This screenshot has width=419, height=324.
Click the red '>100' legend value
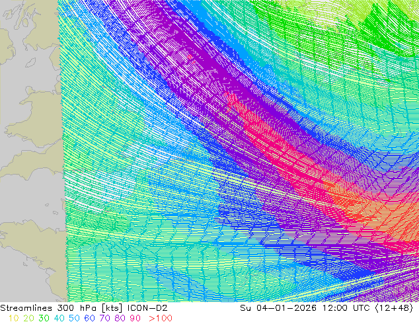click(161, 319)
